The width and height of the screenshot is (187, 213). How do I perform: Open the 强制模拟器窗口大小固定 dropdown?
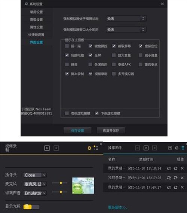click(x=126, y=30)
